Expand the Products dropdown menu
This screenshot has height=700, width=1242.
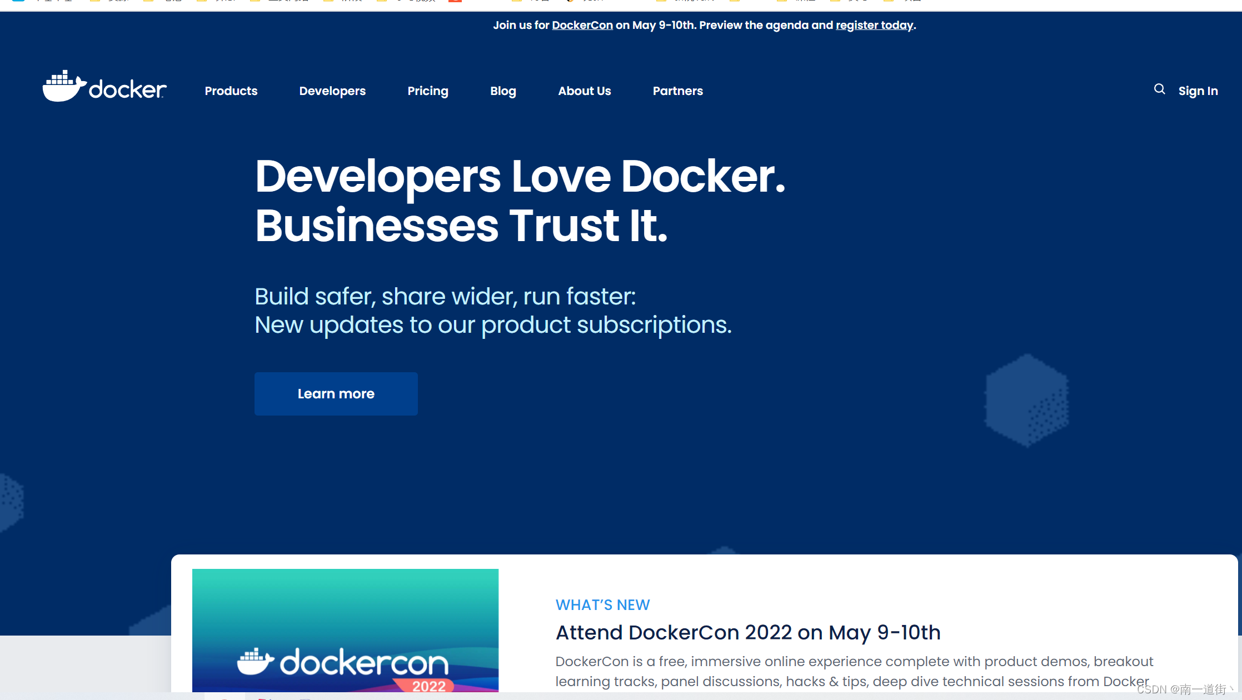[x=231, y=91]
